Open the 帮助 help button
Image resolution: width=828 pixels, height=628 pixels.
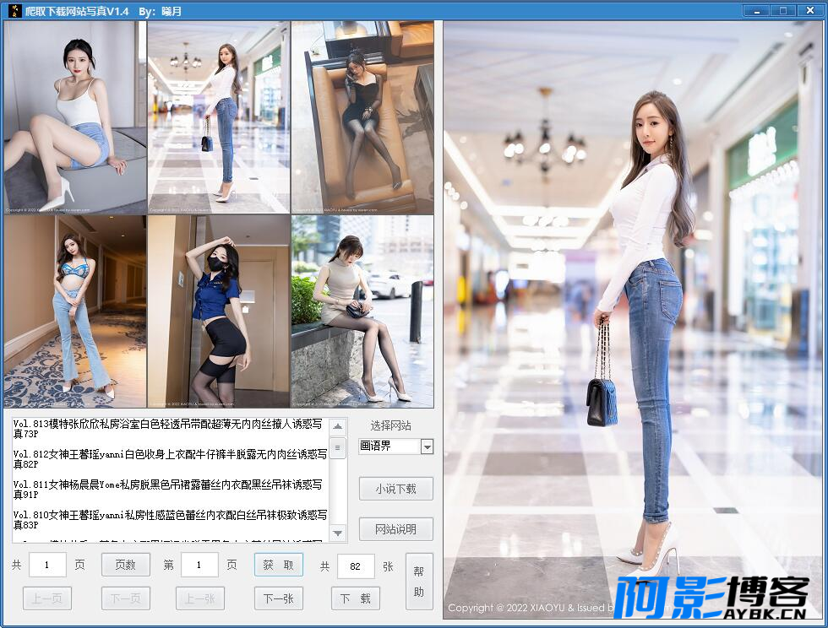point(419,582)
